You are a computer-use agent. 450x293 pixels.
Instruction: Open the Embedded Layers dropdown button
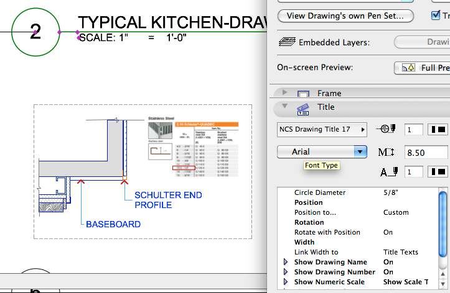tap(422, 42)
